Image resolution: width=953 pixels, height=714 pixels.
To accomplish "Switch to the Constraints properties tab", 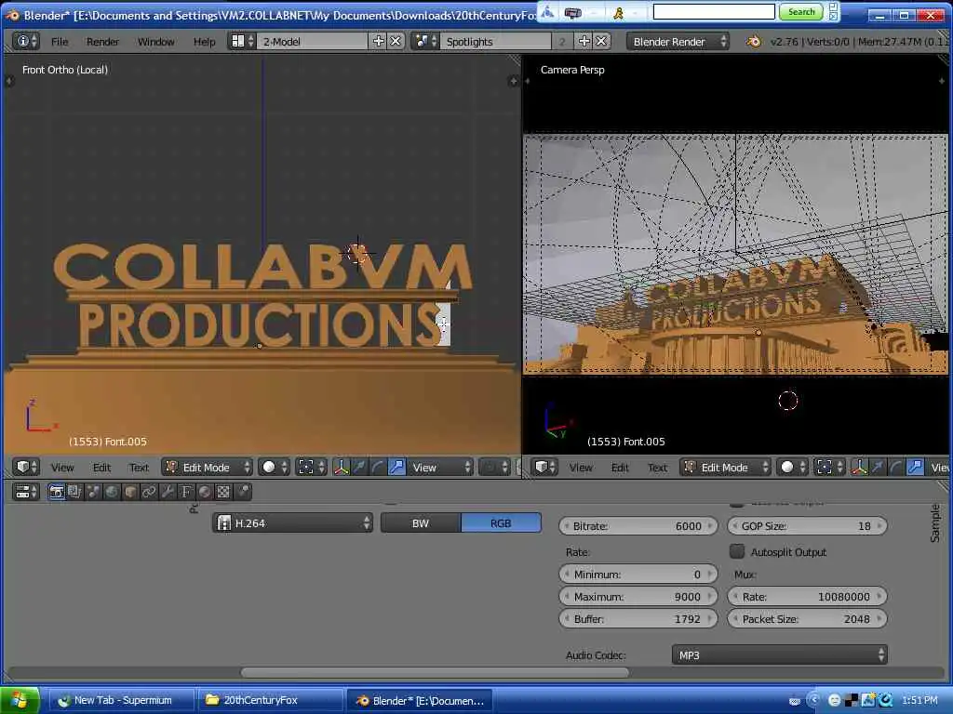I will click(x=149, y=492).
